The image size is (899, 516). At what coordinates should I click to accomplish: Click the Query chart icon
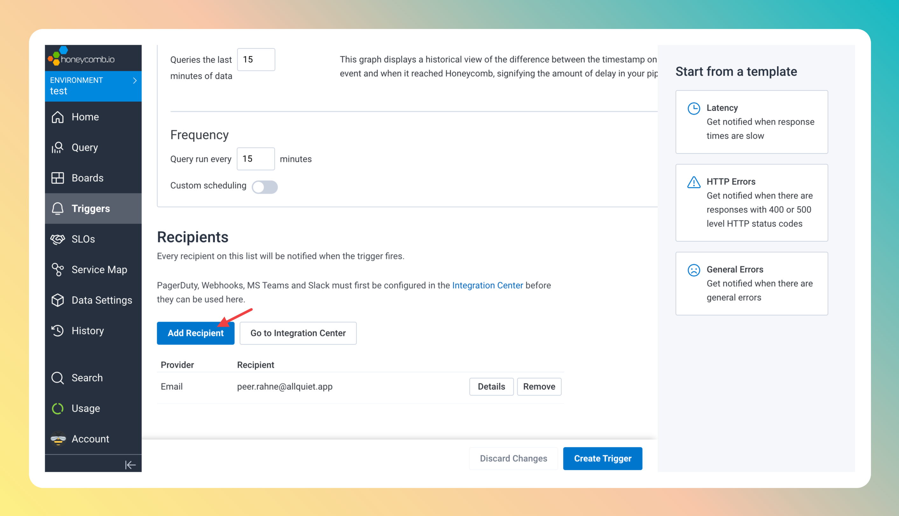click(x=58, y=147)
